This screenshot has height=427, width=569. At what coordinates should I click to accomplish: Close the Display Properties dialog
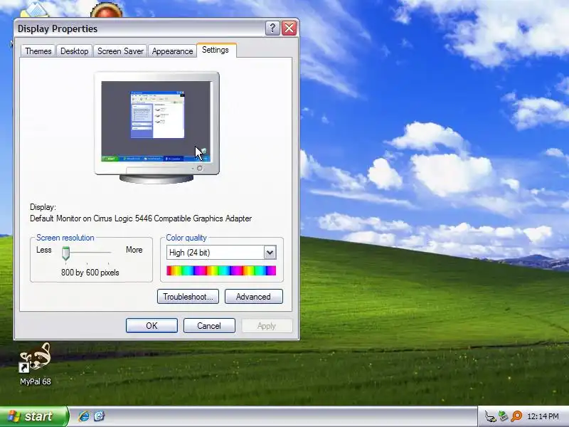[x=289, y=28]
